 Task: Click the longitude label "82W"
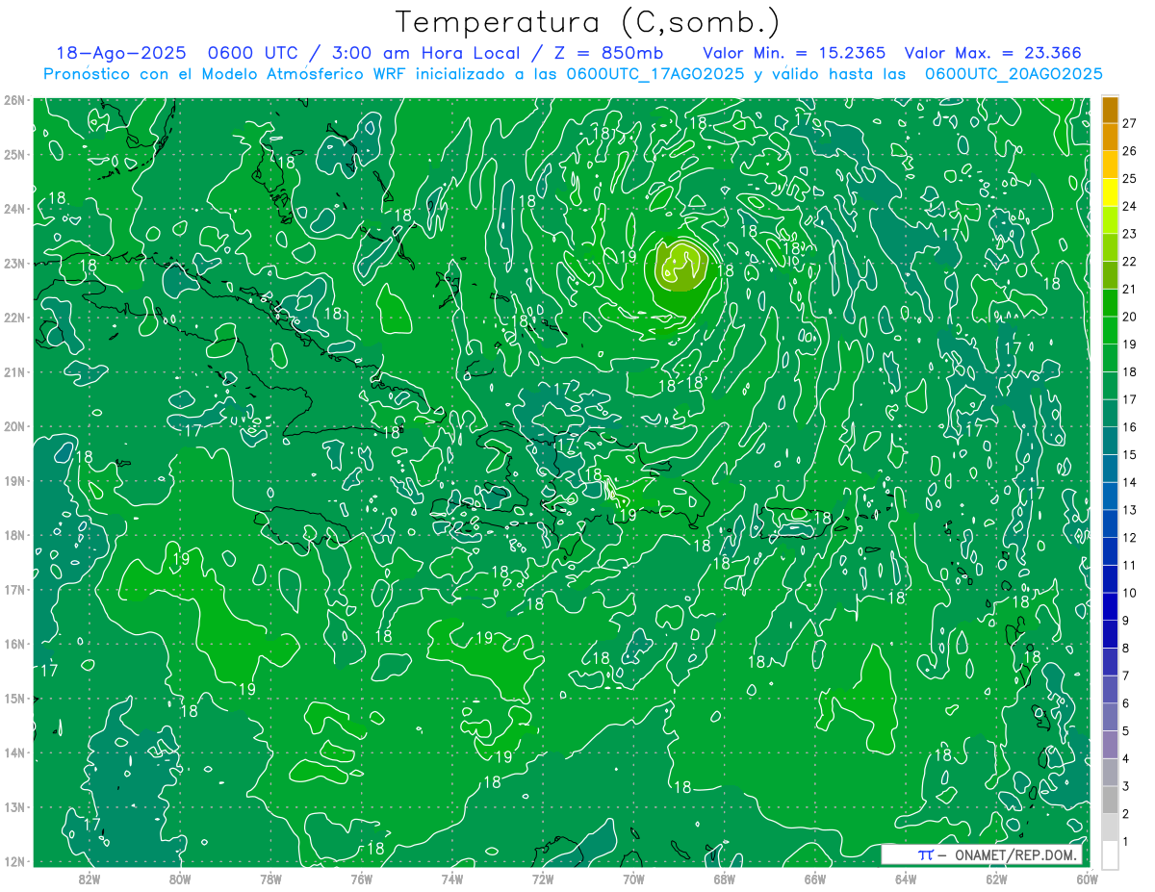pyautogui.click(x=90, y=879)
